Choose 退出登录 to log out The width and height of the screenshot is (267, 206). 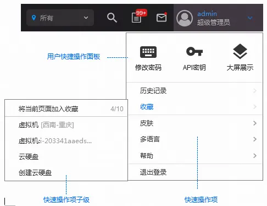[x=196, y=172]
